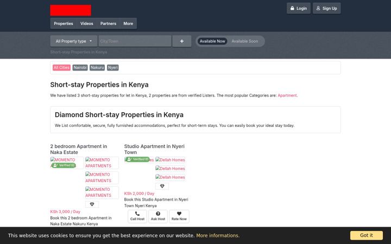Click Ask Host button
Screen dimensions: 391x244
[x=158, y=216]
